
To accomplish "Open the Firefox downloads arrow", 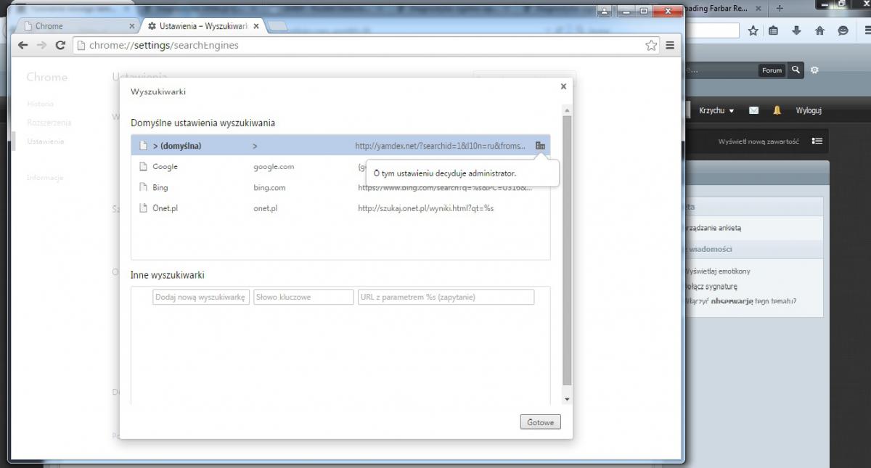I will click(x=797, y=30).
